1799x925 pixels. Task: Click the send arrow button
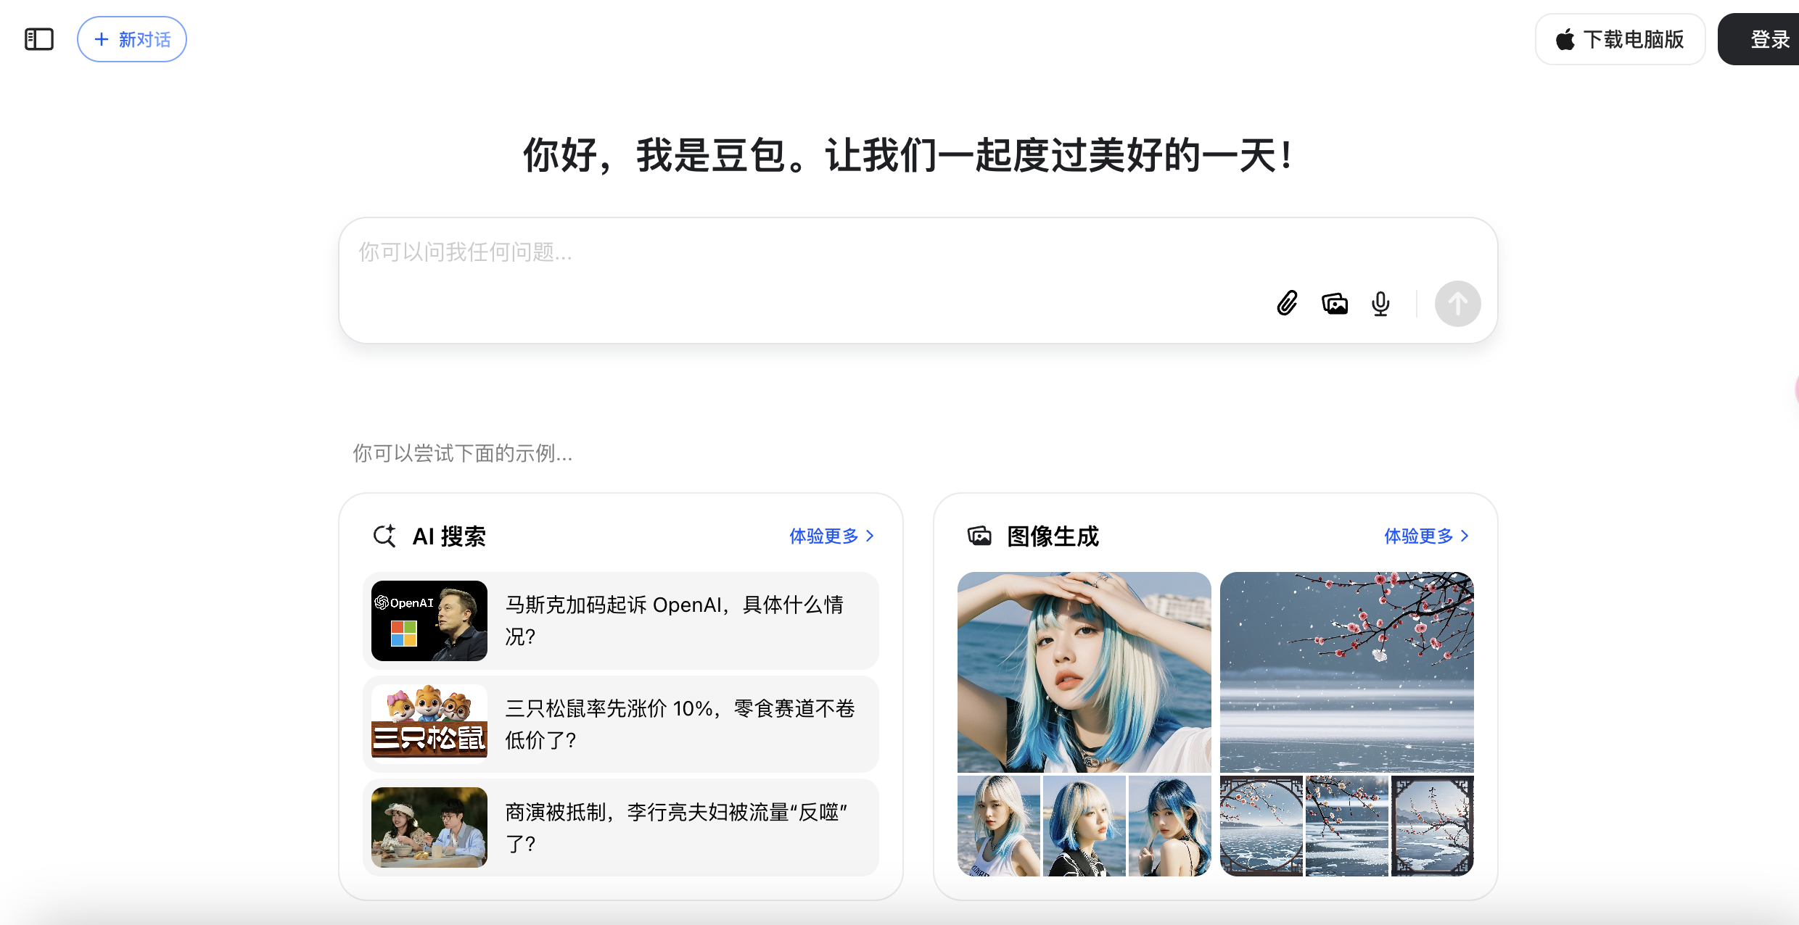click(1457, 304)
